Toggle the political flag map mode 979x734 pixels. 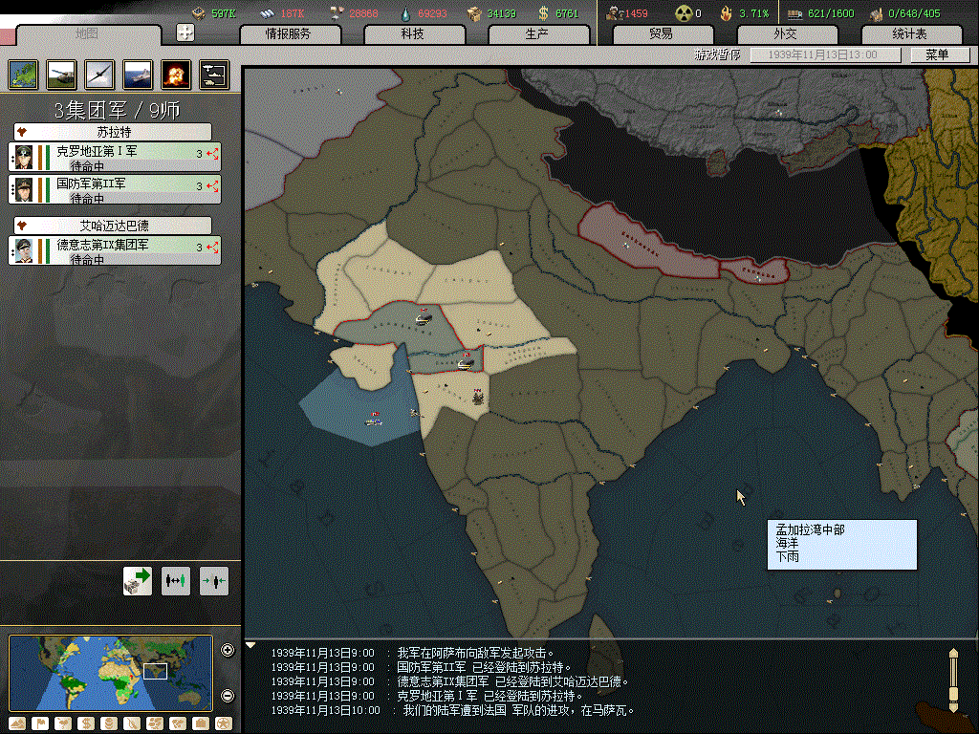coord(40,723)
